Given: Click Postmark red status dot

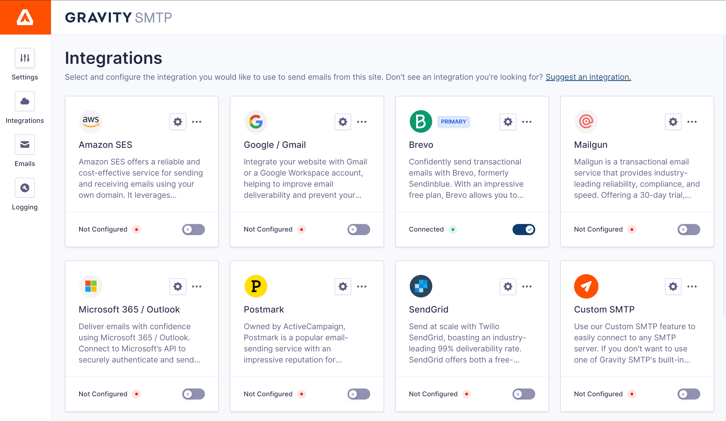Looking at the screenshot, I should (x=301, y=394).
